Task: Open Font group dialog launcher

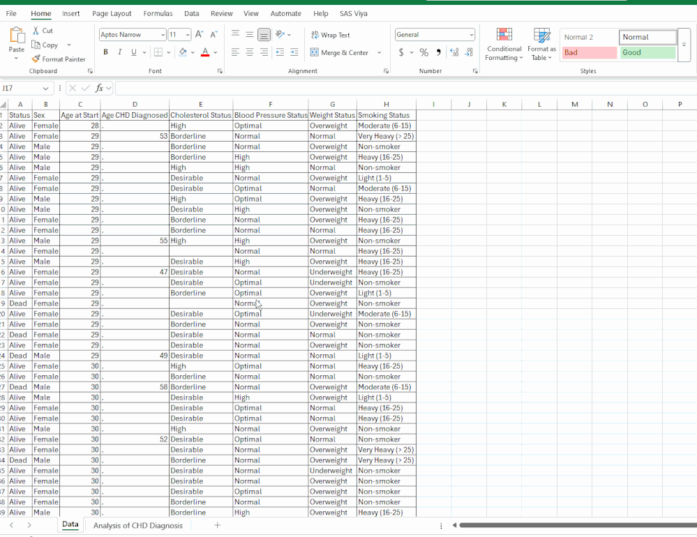Action: point(220,71)
